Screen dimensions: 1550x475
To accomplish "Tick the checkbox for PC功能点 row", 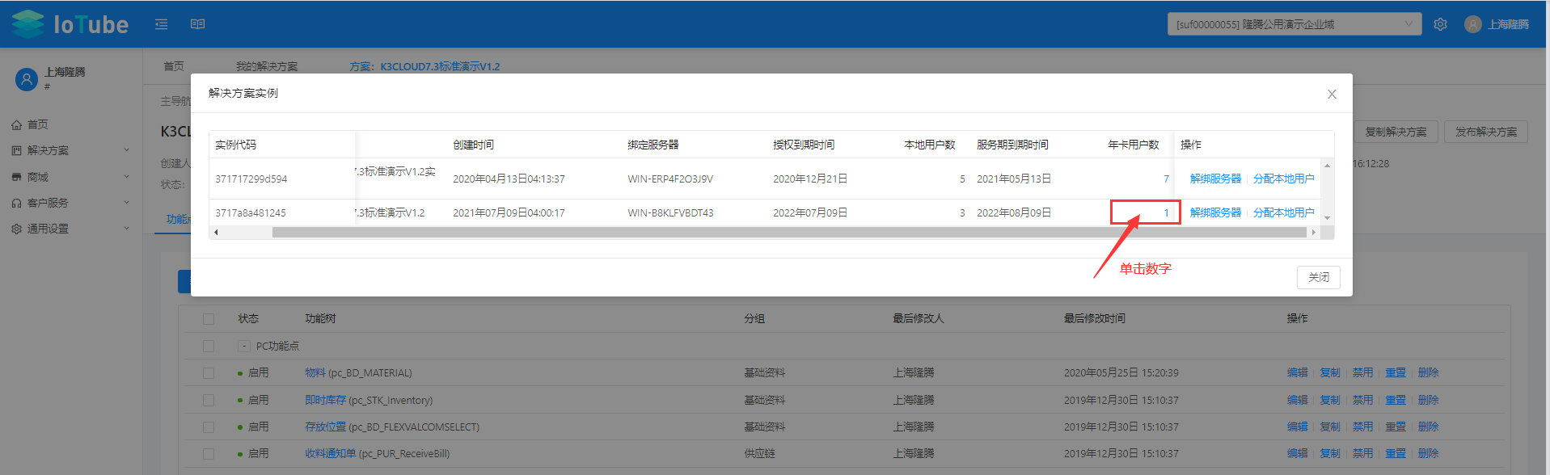I will [x=209, y=346].
